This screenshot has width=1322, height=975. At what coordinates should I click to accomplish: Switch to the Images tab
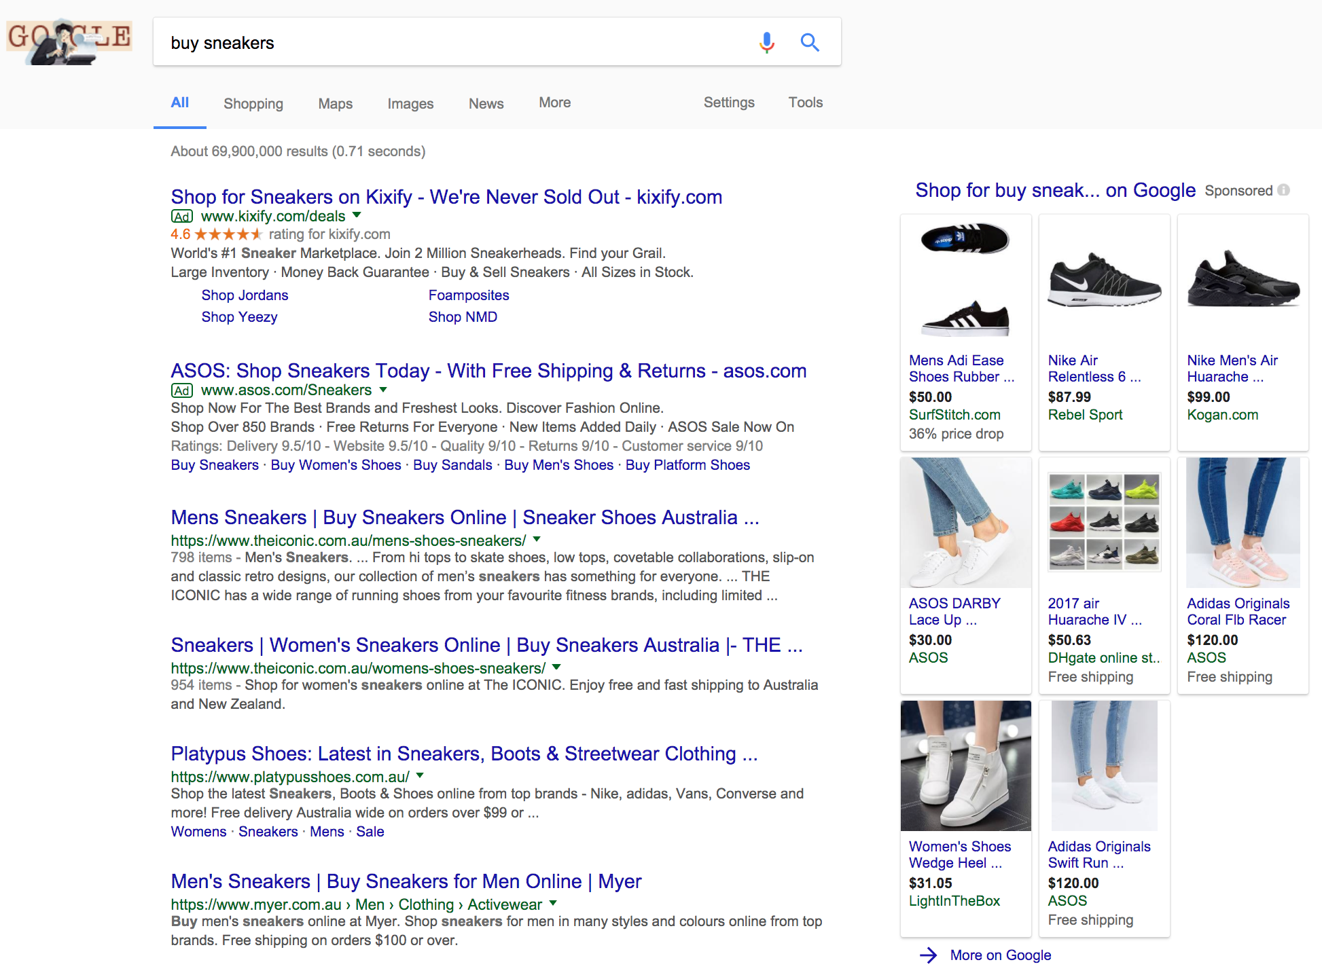click(410, 103)
